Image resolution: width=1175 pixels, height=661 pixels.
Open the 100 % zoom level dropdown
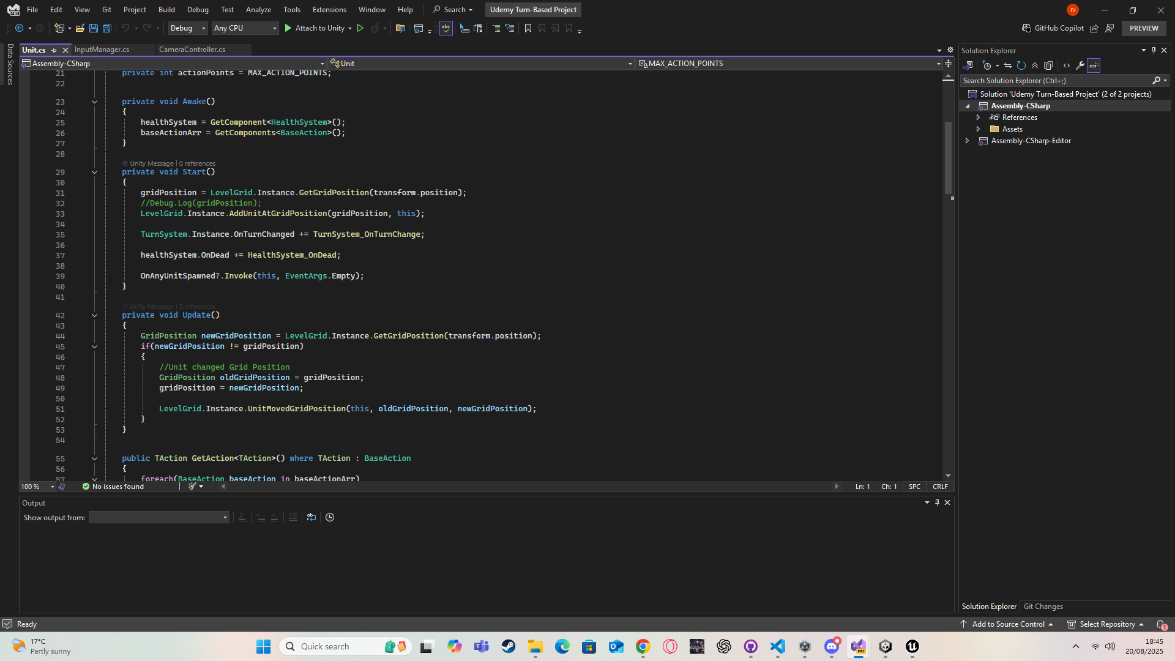pyautogui.click(x=37, y=487)
